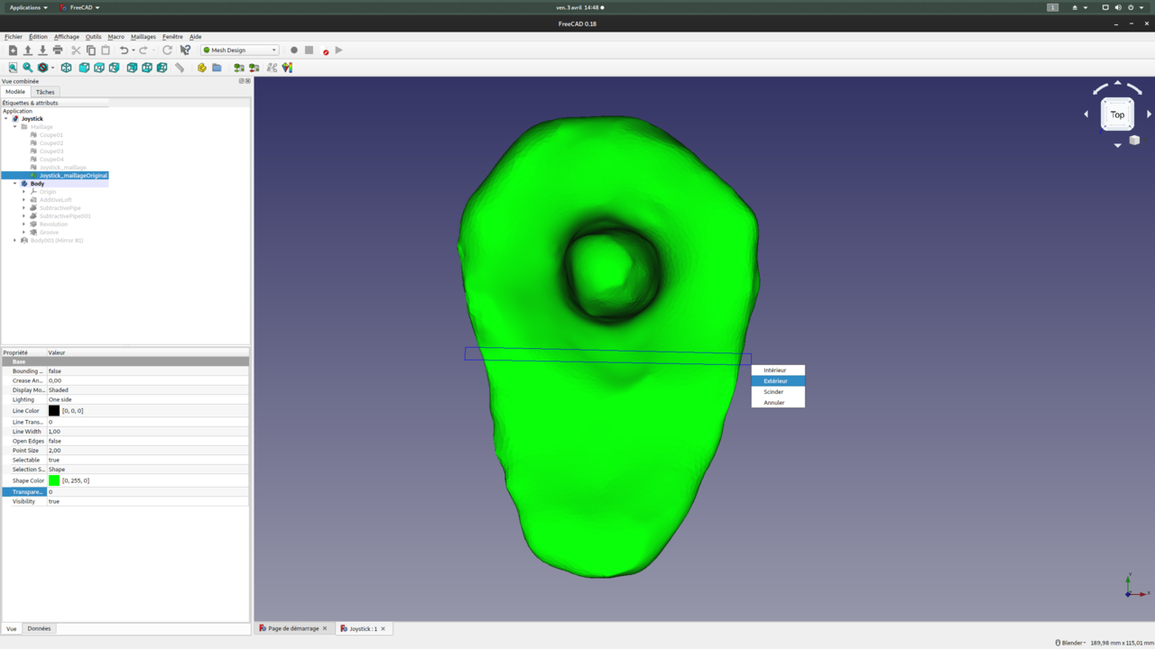
Task: Click the blue create group folder icon
Action: point(217,68)
